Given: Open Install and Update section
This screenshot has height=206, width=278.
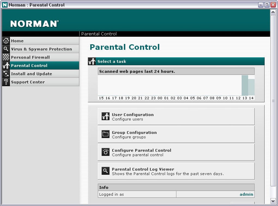Looking at the screenshot, I should pyautogui.click(x=41, y=74).
